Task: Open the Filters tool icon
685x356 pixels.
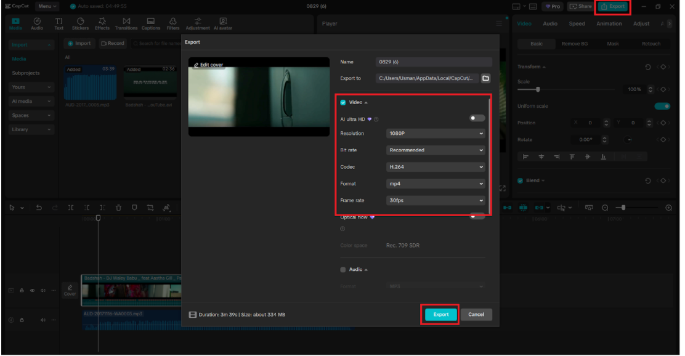Action: [x=173, y=22]
